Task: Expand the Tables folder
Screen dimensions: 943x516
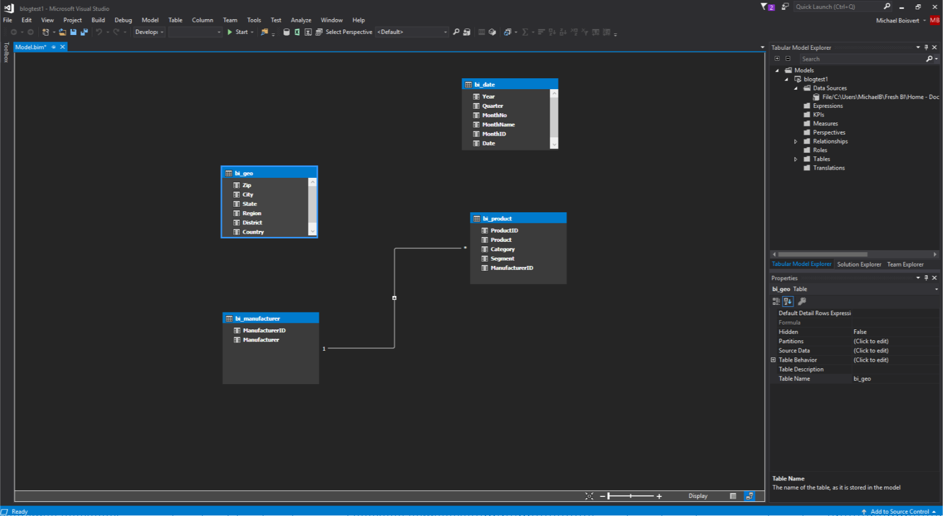Action: (x=796, y=159)
